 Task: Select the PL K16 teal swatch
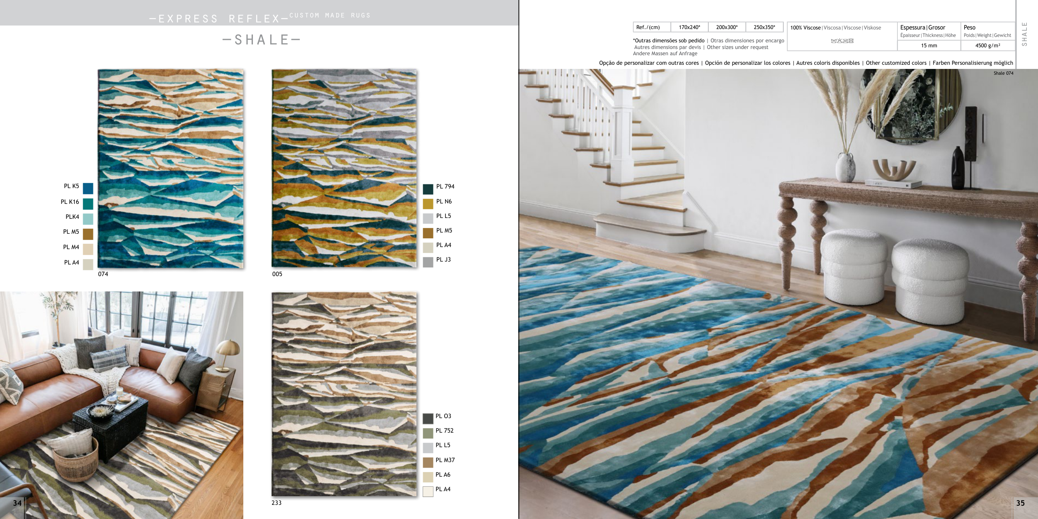pyautogui.click(x=88, y=204)
